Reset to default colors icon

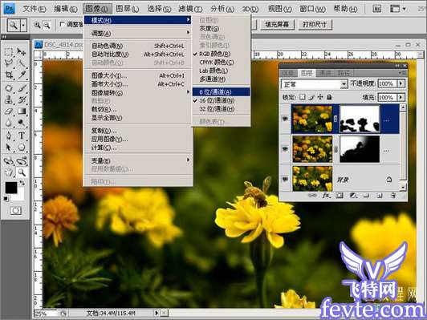(6, 199)
